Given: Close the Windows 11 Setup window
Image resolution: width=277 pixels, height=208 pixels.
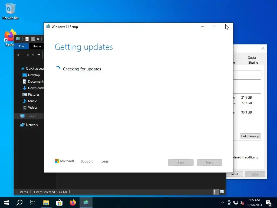Looking at the screenshot, I should 227,27.
